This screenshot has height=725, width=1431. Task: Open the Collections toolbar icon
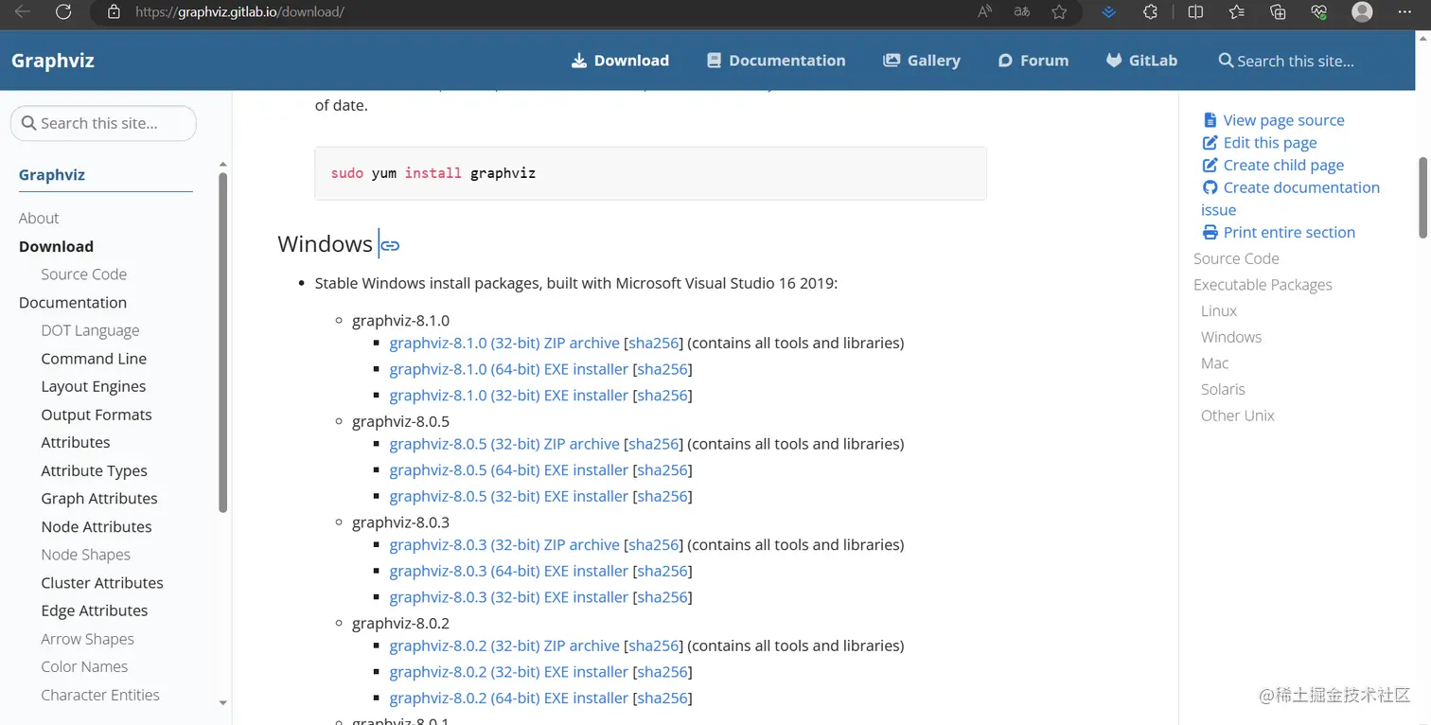click(1278, 12)
